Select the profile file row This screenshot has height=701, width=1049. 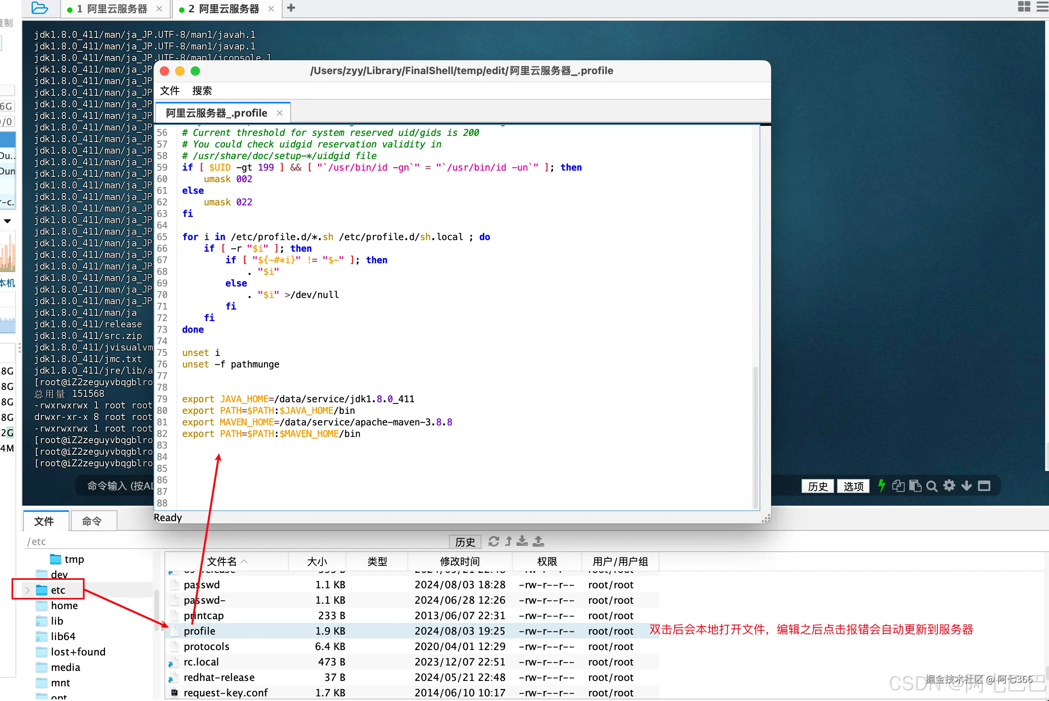200,631
